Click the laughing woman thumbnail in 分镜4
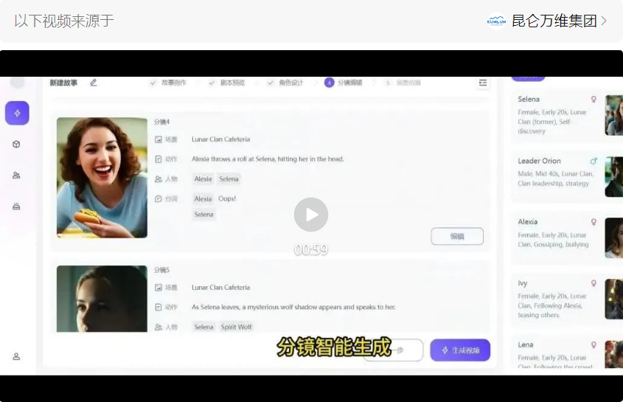The height and width of the screenshot is (402, 623). tap(102, 178)
